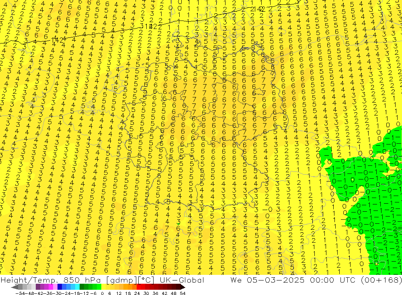Pick the bright red swatch above legend value 24

pos(139,287)
